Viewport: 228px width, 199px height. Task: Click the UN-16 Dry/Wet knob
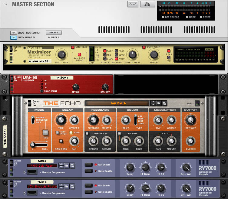(x=105, y=87)
